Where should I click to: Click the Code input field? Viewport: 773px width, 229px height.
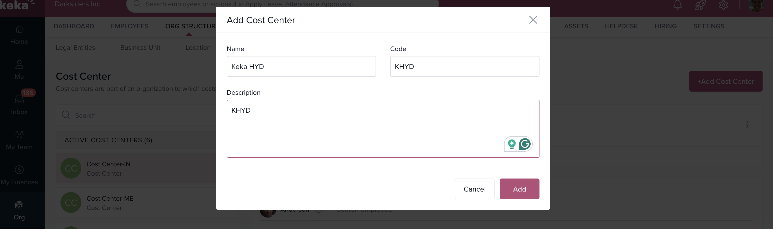464,67
